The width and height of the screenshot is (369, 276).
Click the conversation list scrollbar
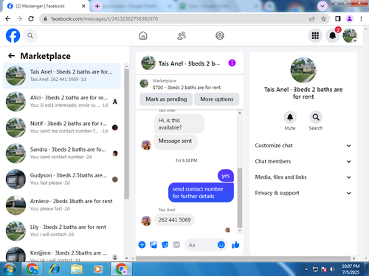coord(126,134)
